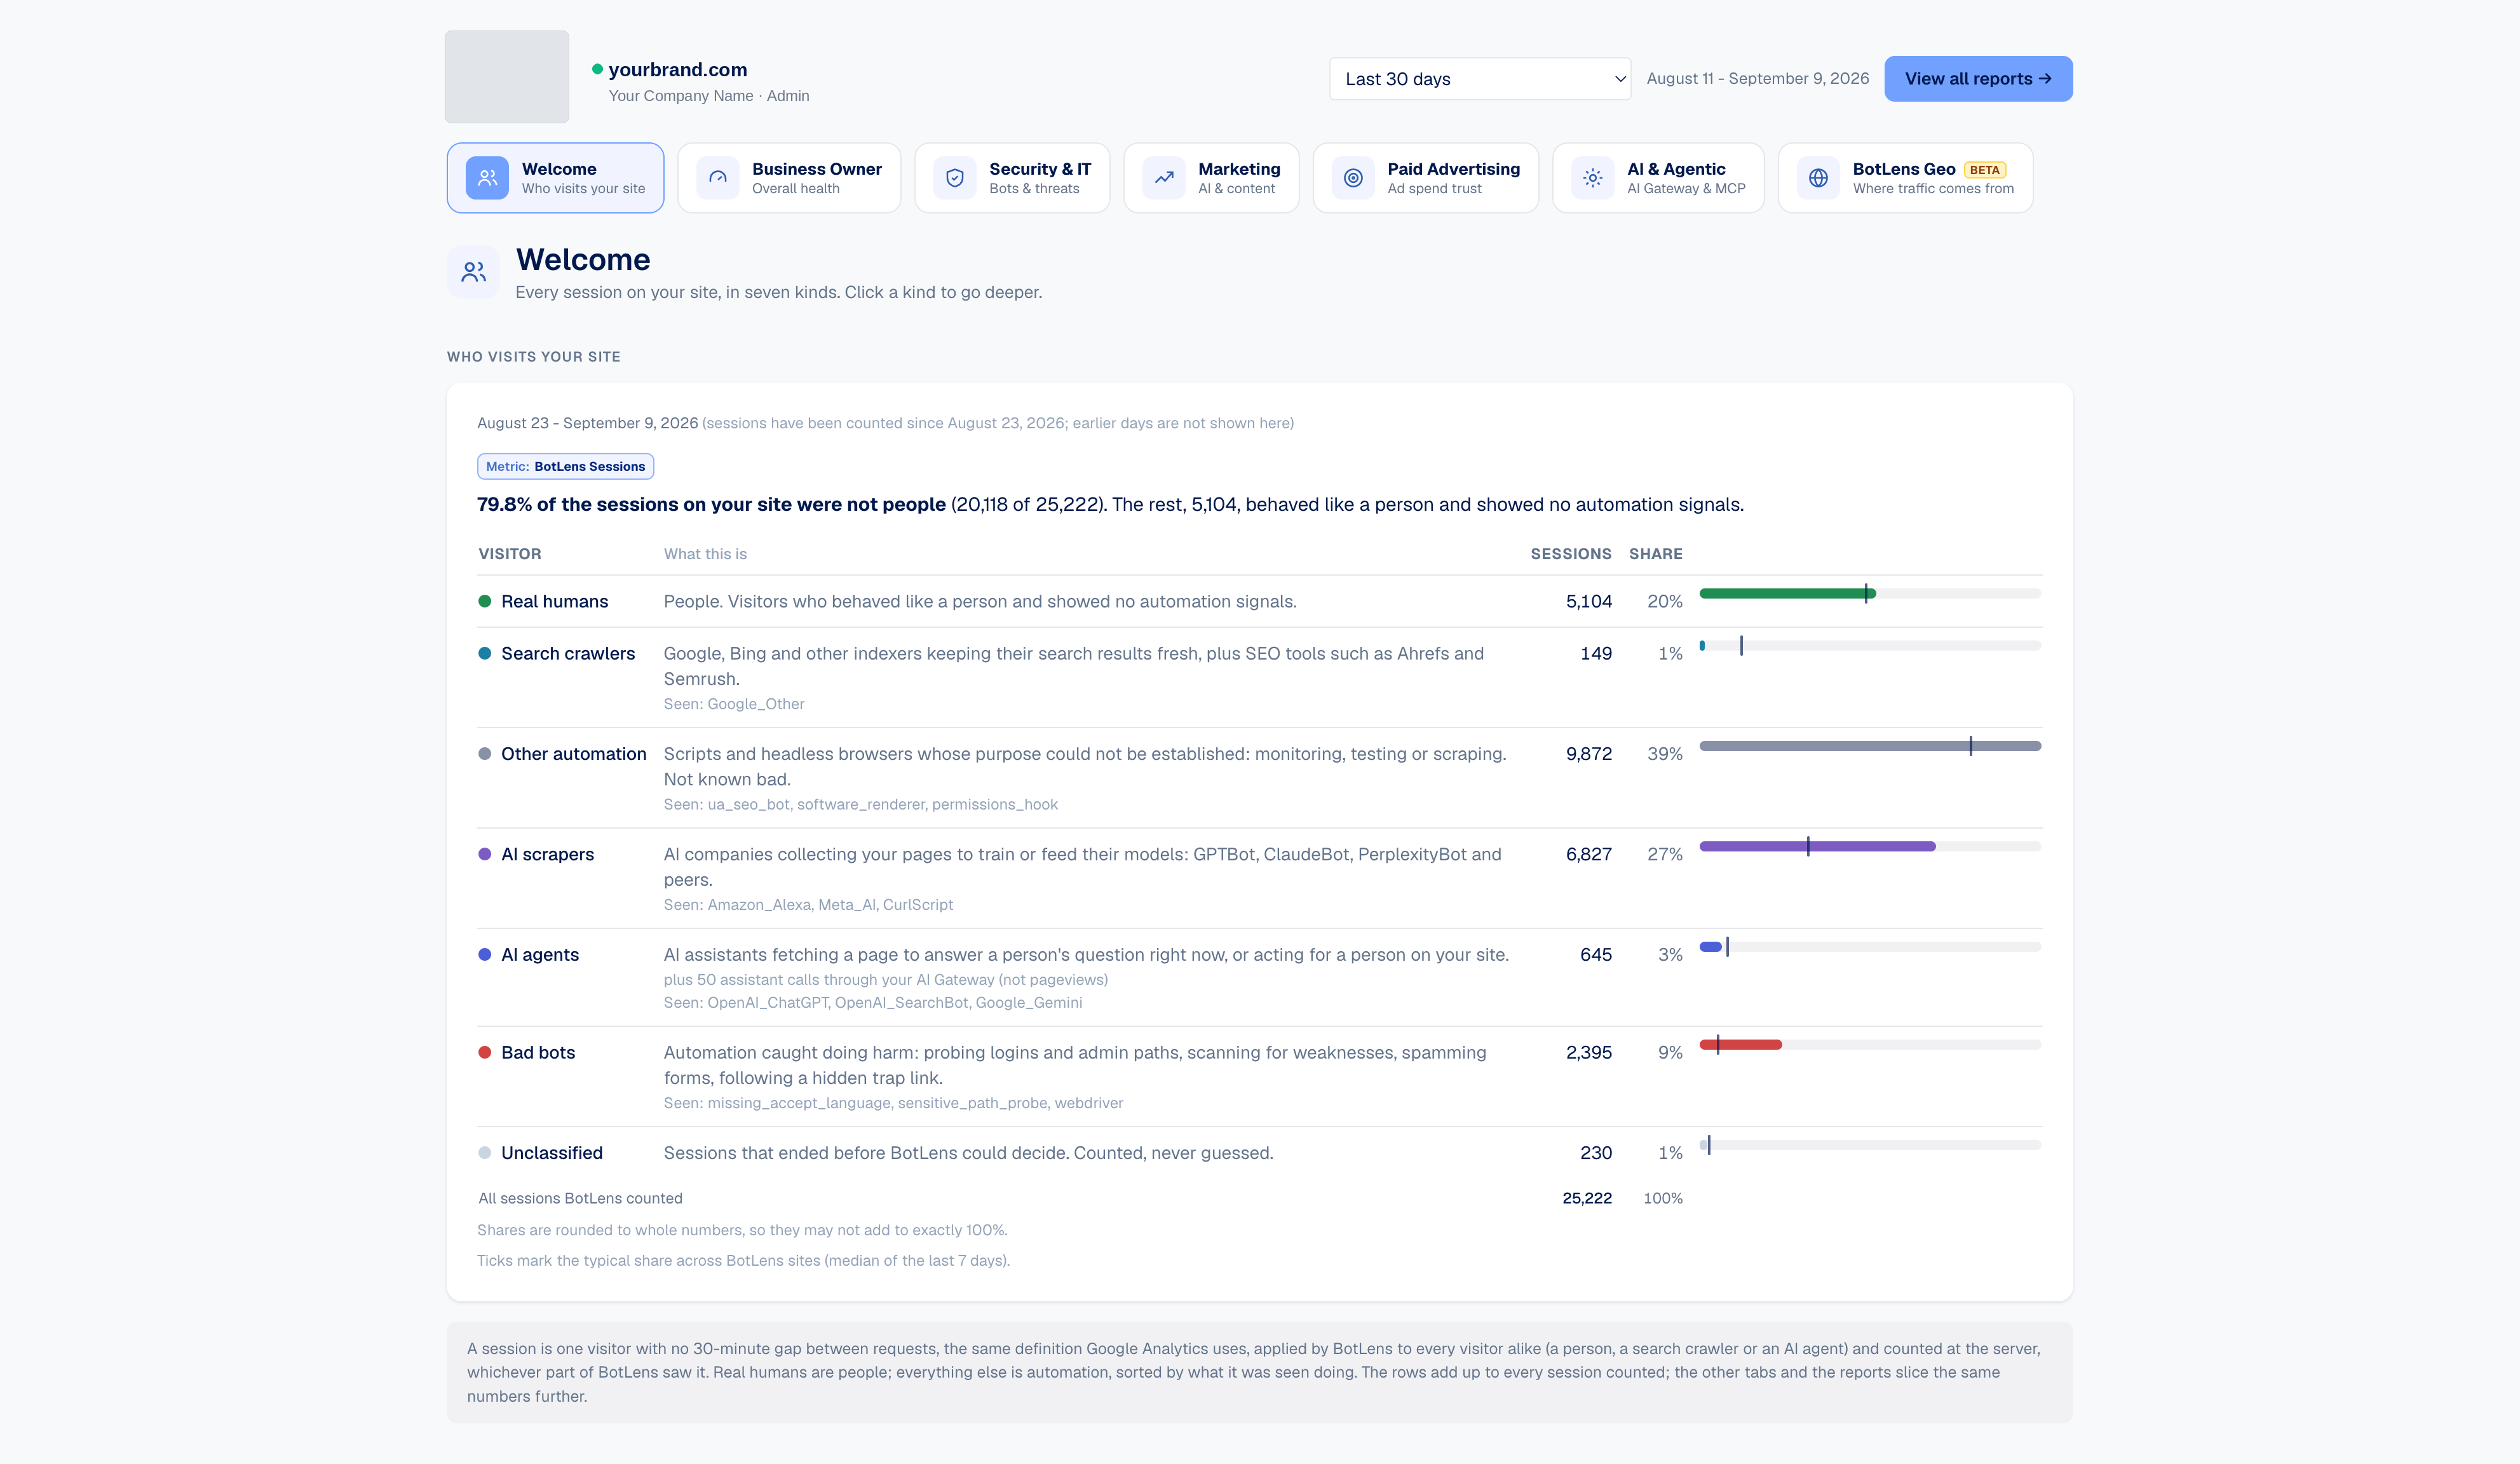Image resolution: width=2520 pixels, height=1464 pixels.
Task: Select the BotLens Geo tab label
Action: tap(1904, 169)
